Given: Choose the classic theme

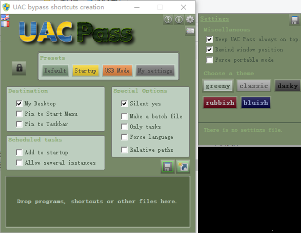Looking at the screenshot, I should tap(254, 86).
